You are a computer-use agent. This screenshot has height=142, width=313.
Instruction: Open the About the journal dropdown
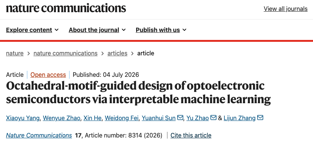click(97, 30)
